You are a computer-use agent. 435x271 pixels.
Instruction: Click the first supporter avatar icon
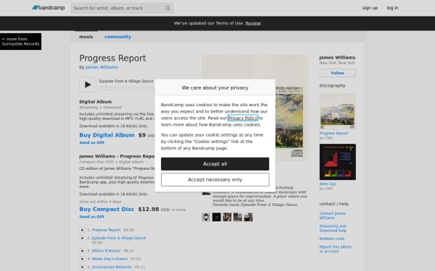click(206, 217)
